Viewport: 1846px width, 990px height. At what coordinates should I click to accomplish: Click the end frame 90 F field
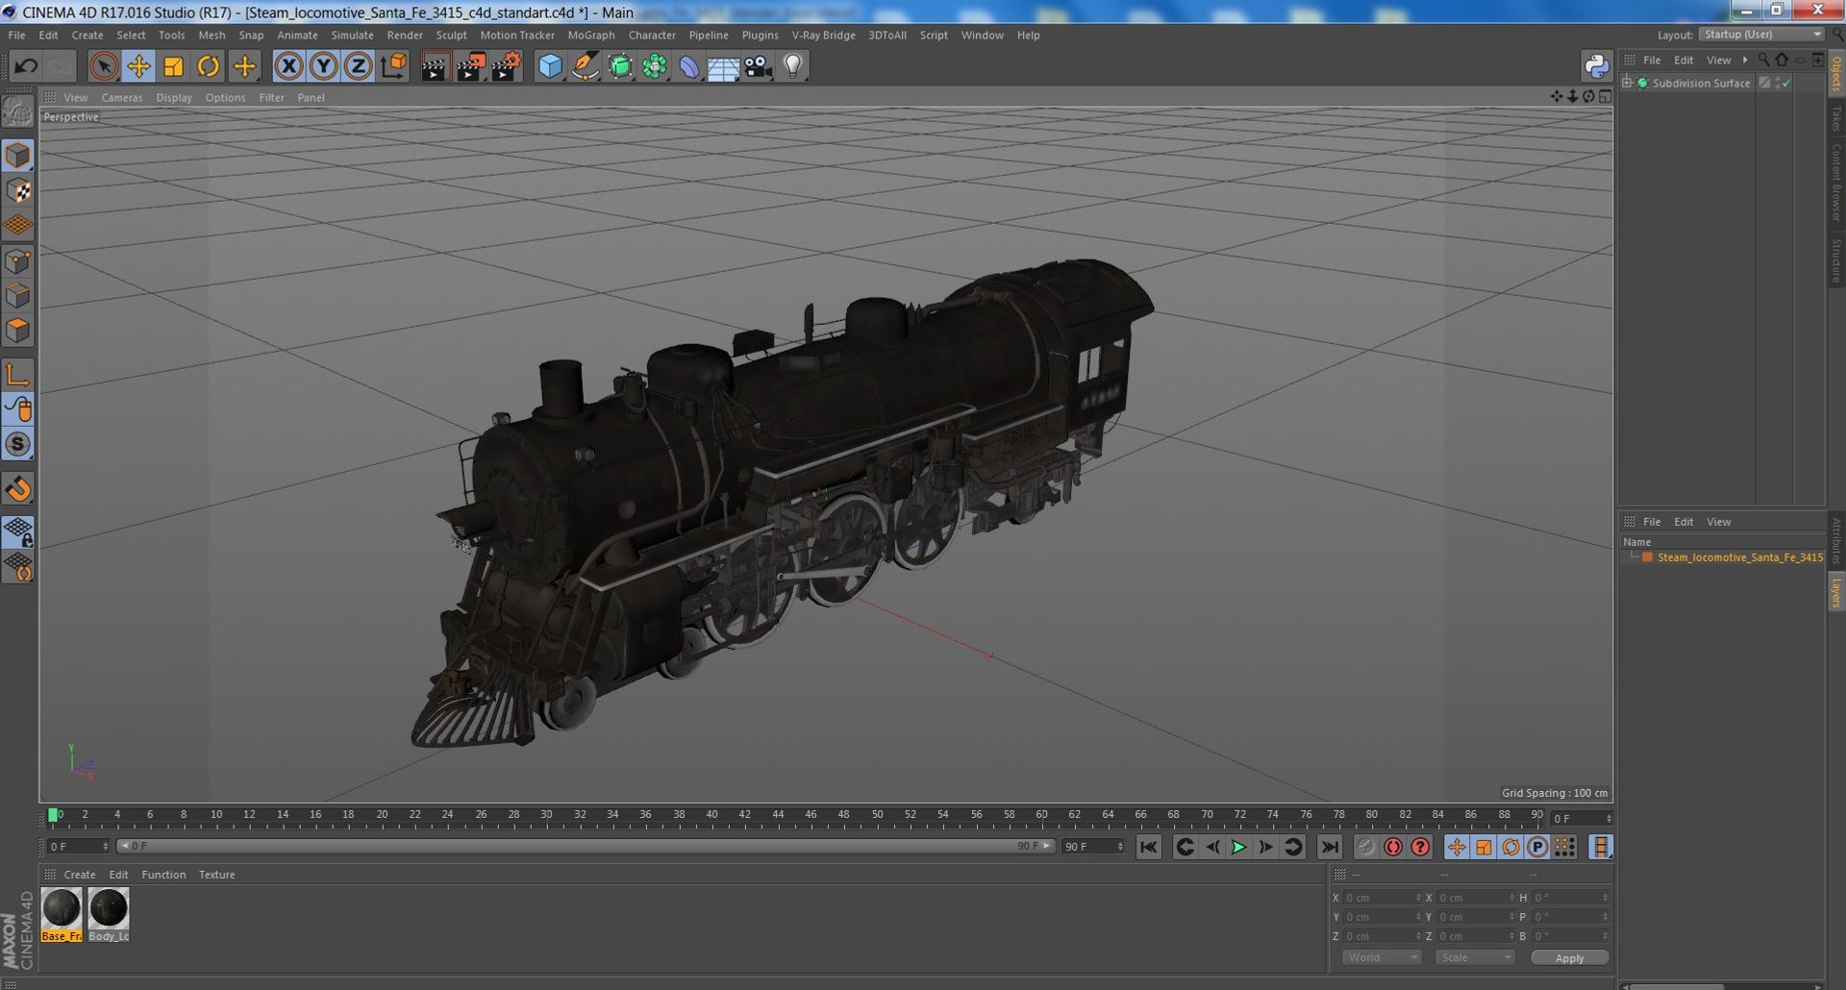tap(1093, 847)
